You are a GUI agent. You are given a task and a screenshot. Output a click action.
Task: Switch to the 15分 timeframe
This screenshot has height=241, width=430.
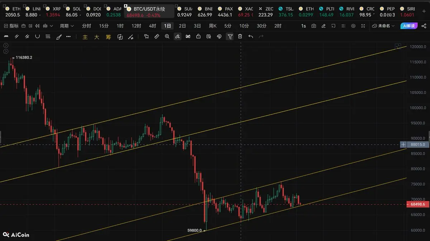(x=104, y=26)
